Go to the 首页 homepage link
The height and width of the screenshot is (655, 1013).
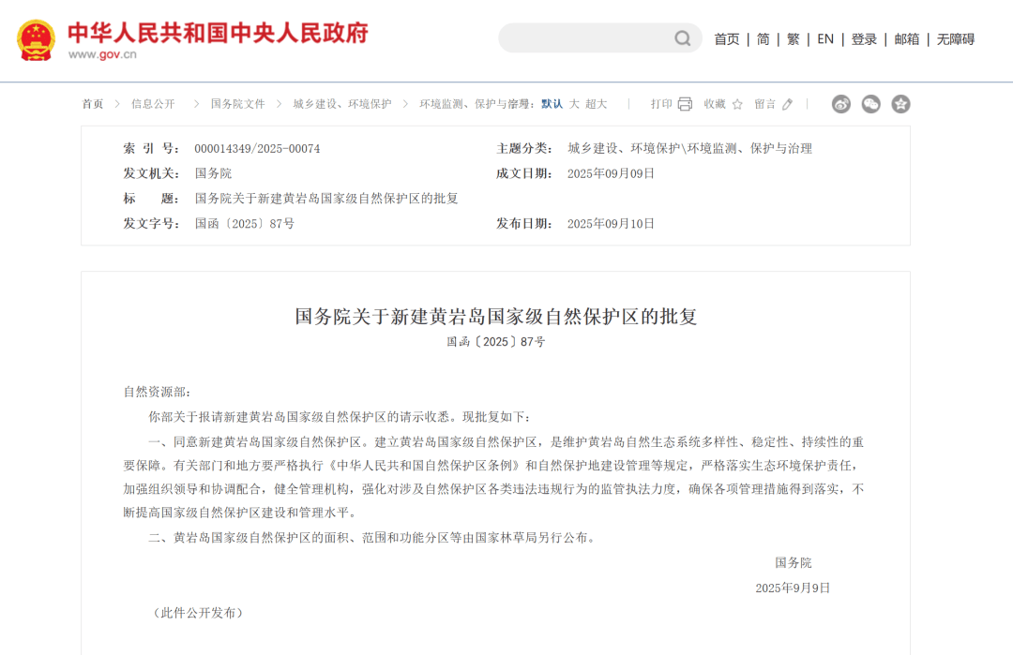726,38
